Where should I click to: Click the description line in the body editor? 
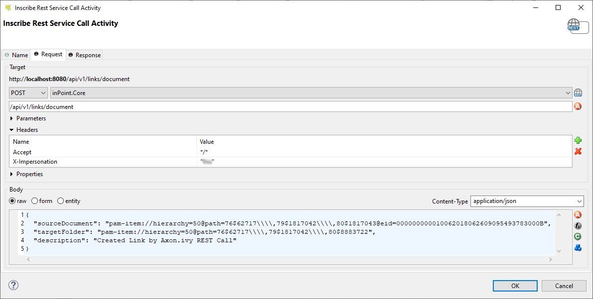135,240
